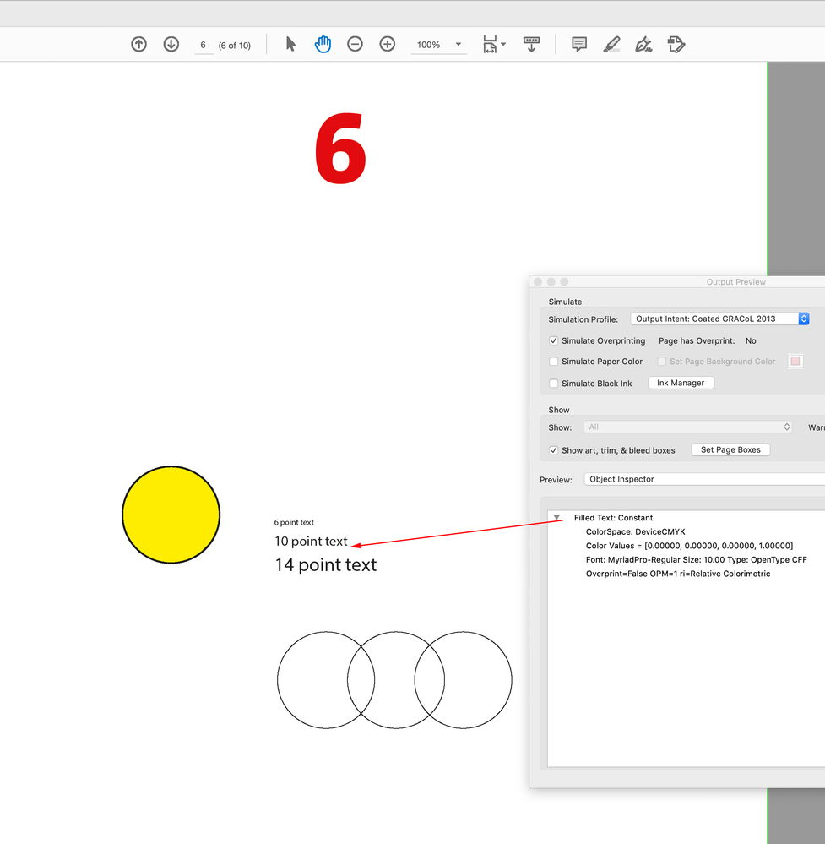Image resolution: width=825 pixels, height=844 pixels.
Task: Uncheck Simulate Overprinting
Action: click(553, 340)
